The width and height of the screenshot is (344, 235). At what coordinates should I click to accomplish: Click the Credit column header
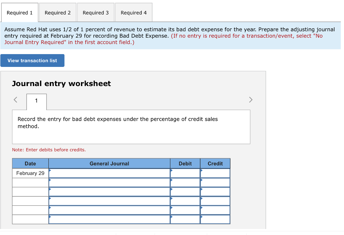pos(215,163)
